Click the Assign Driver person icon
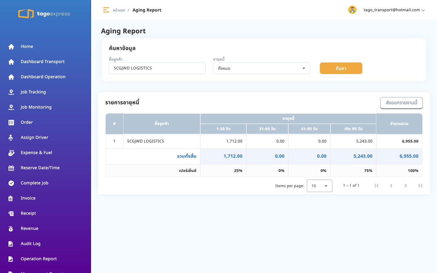The height and width of the screenshot is (273, 437). (11, 138)
